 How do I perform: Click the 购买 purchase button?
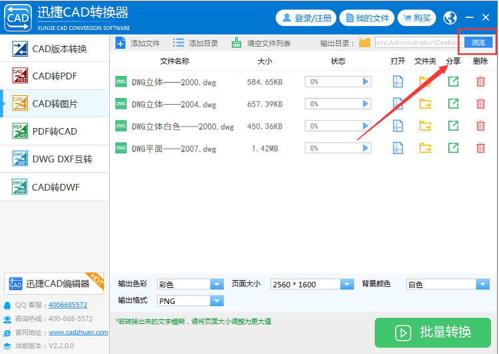point(417,18)
